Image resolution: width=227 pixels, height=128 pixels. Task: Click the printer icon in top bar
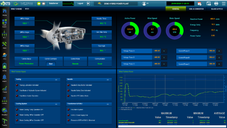[x=216, y=3]
